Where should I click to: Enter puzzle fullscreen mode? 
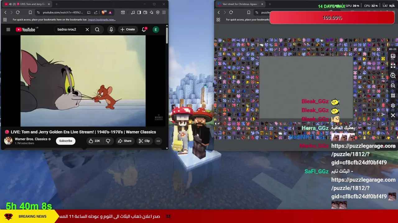click(393, 66)
